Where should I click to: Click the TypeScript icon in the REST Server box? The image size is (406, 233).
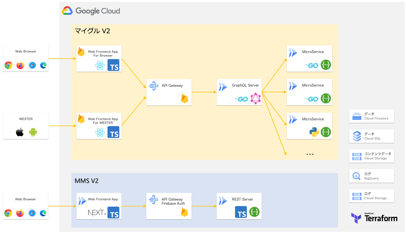click(241, 212)
